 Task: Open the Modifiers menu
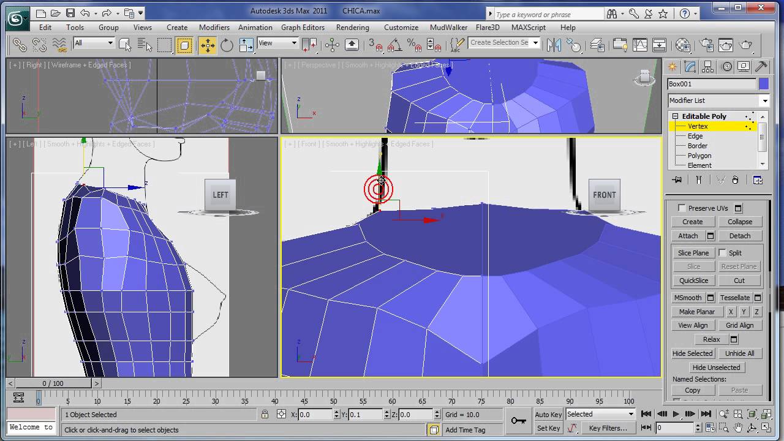point(214,28)
